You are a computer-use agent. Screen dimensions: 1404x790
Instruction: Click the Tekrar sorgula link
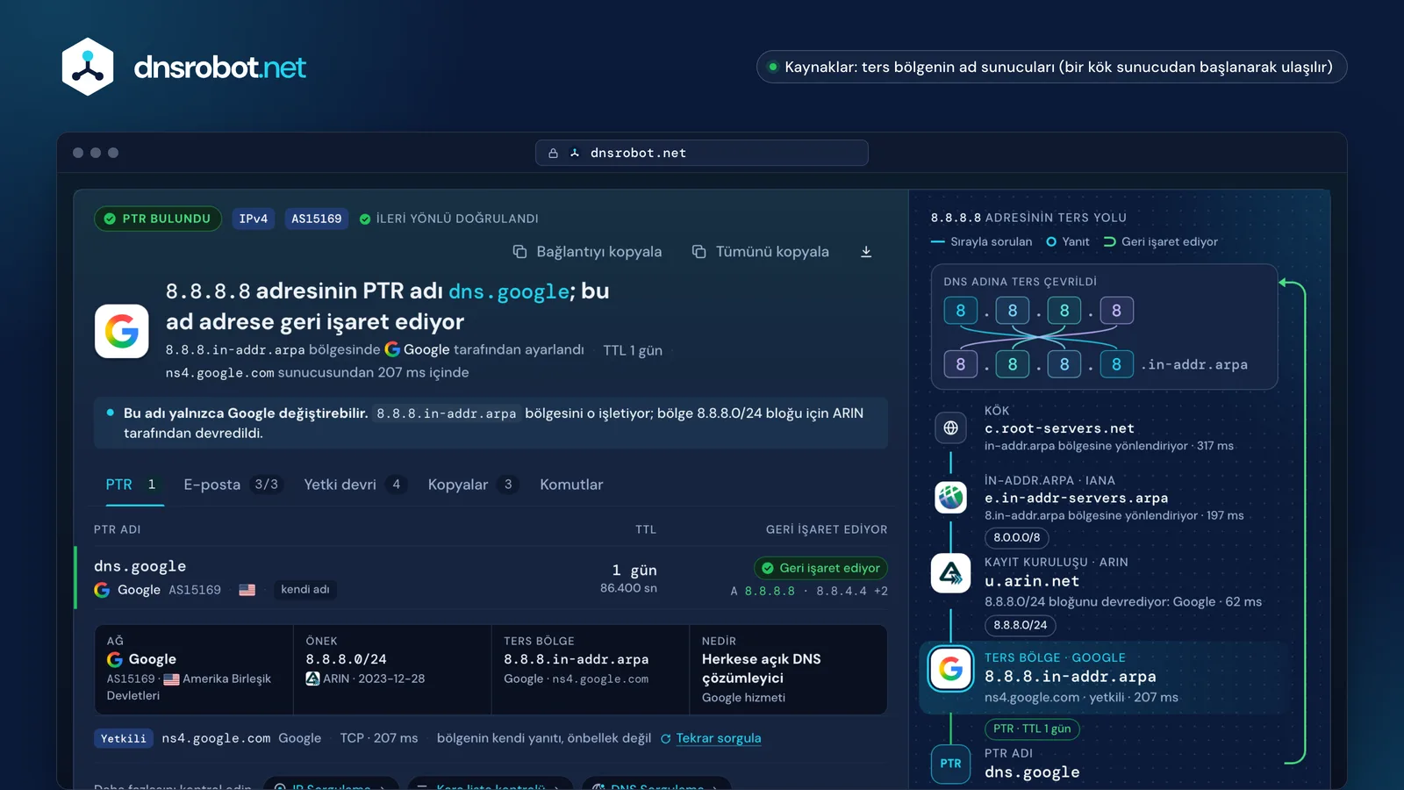point(718,738)
